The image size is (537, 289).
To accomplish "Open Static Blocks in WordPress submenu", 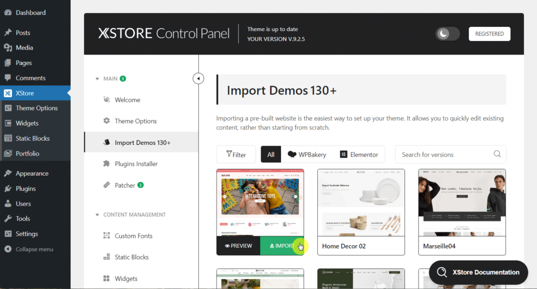I will click(33, 138).
